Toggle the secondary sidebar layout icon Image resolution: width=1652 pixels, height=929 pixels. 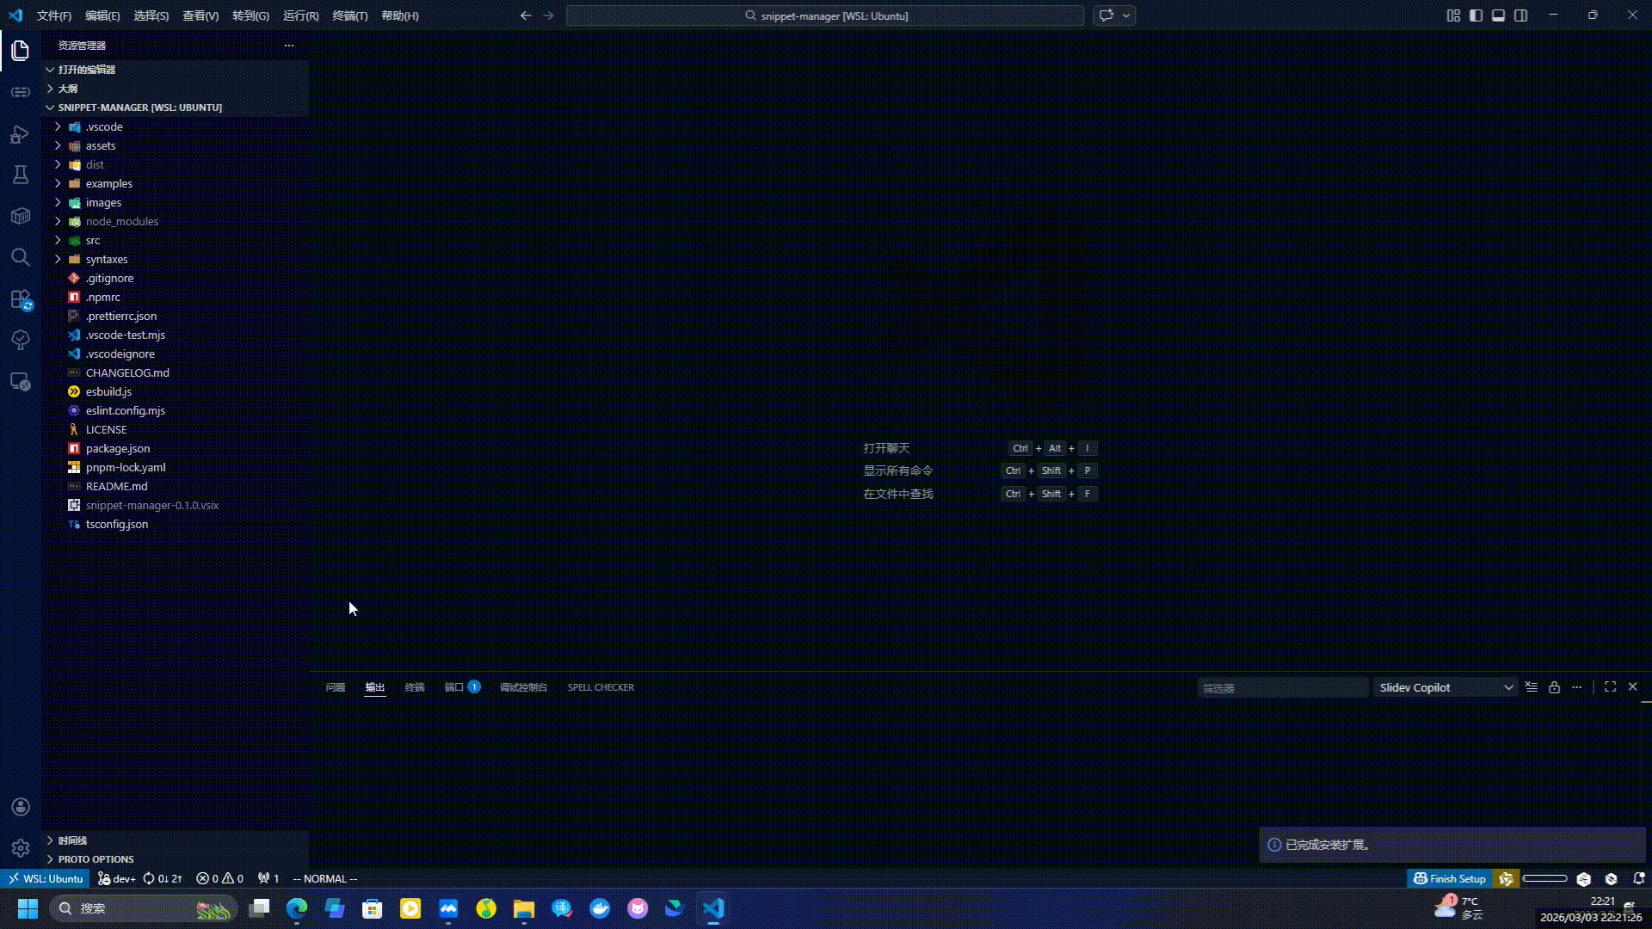point(1520,15)
